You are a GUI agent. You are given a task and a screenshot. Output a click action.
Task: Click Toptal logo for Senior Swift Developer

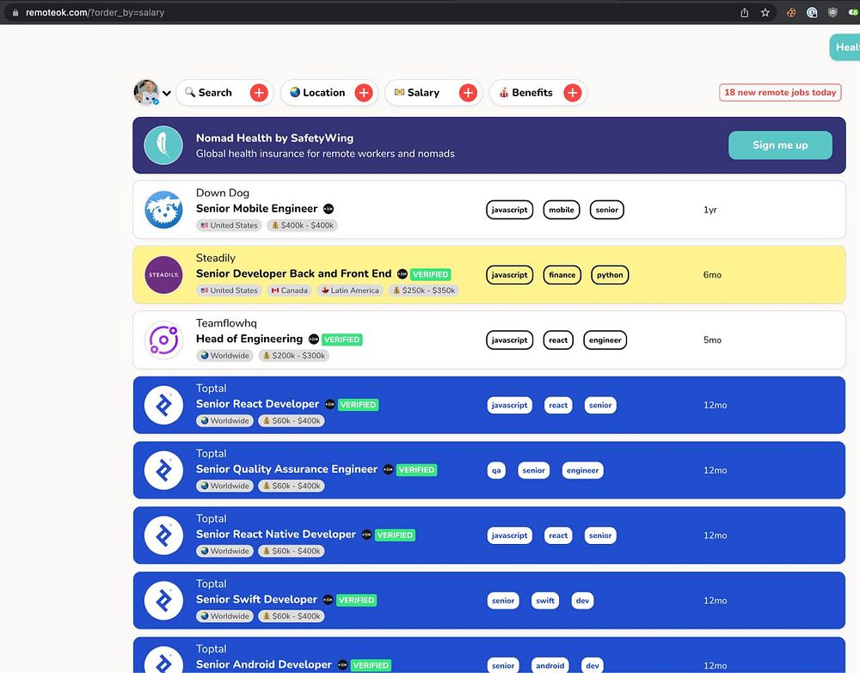tap(163, 601)
